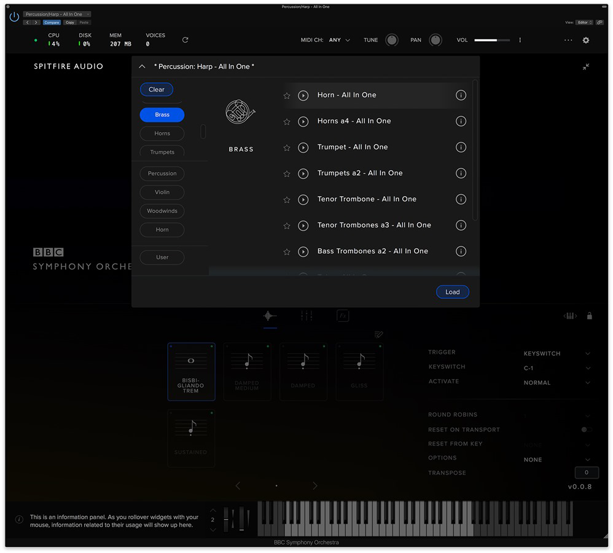Favorite Trumpet - All In One star
The image size is (613, 553).
click(x=287, y=147)
